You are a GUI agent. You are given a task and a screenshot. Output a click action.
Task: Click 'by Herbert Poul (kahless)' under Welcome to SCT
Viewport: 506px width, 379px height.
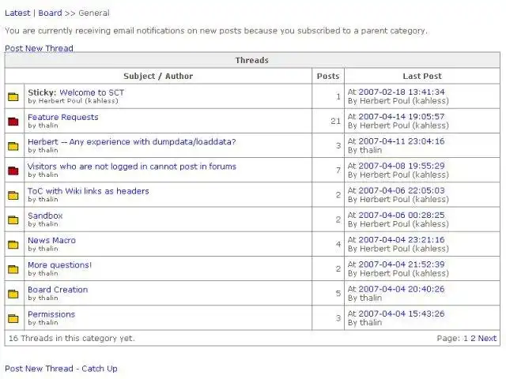point(73,101)
